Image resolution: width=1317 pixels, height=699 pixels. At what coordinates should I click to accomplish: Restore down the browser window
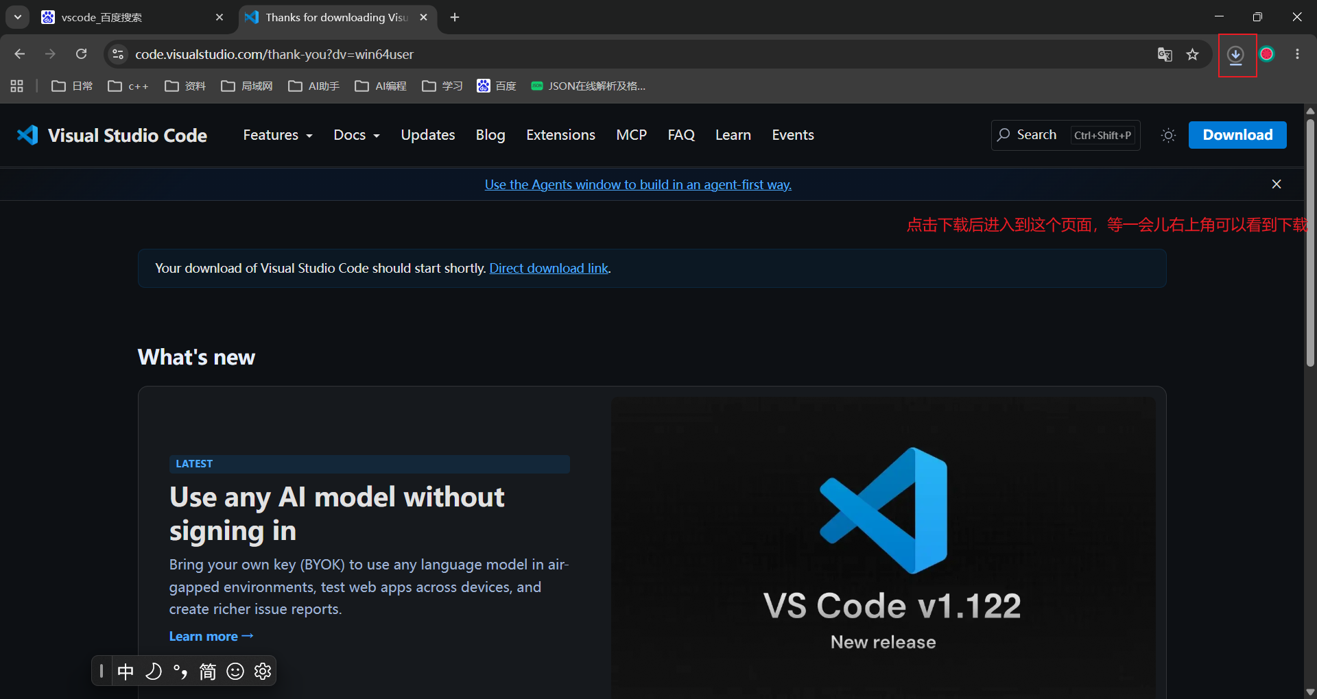point(1257,17)
